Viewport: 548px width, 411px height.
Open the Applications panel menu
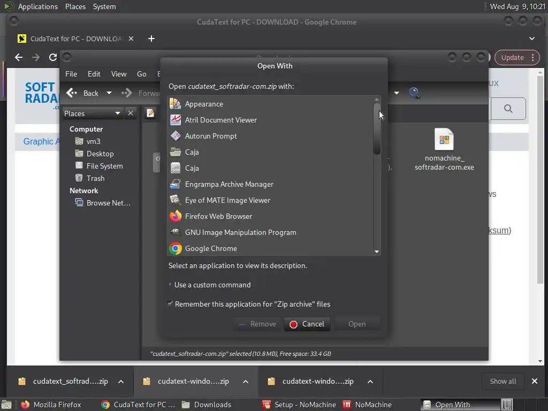tap(38, 6)
